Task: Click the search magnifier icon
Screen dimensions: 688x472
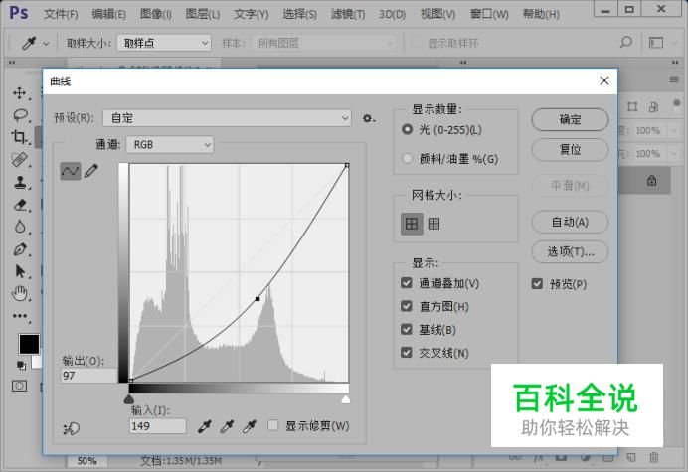Action: coord(625,42)
